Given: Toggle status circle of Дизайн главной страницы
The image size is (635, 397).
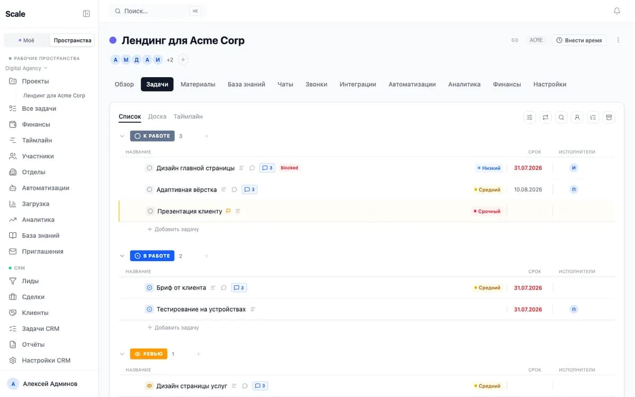Looking at the screenshot, I should click(149, 168).
